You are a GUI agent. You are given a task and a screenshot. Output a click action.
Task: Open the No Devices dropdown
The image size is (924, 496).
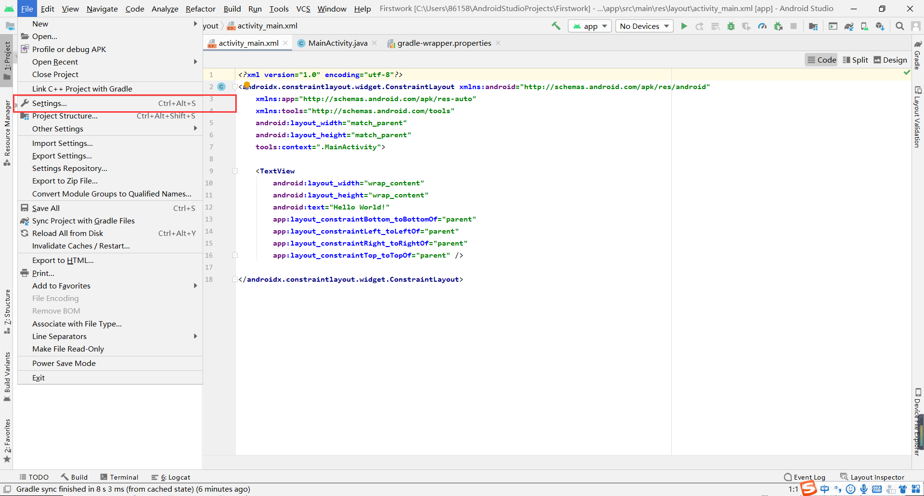pyautogui.click(x=644, y=26)
